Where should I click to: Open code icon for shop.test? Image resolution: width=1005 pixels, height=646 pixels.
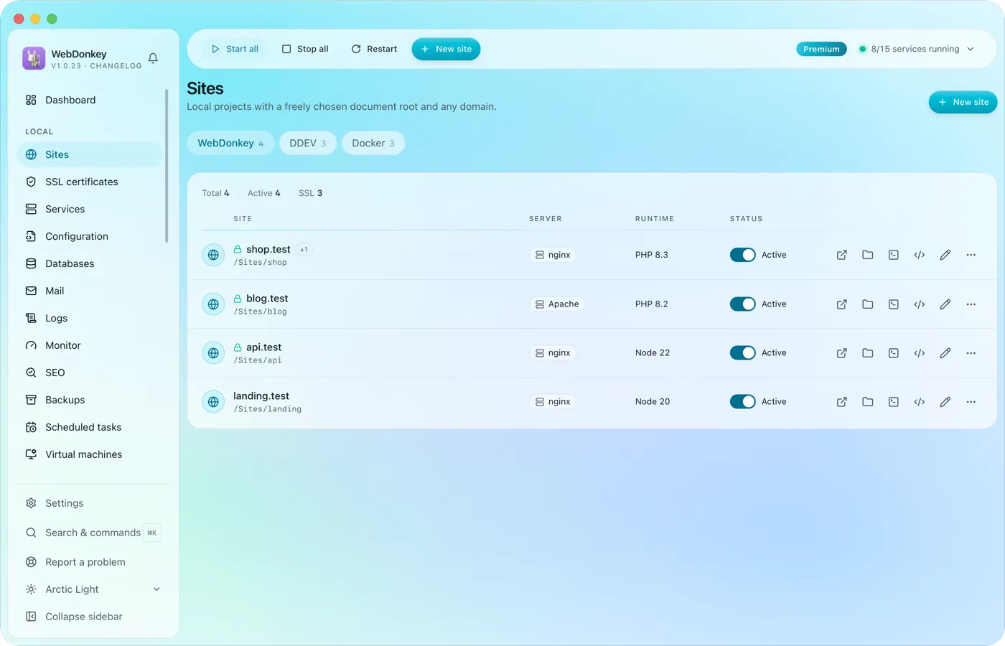pyautogui.click(x=920, y=255)
